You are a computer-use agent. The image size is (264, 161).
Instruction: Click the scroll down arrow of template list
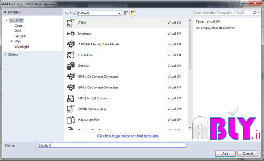click(190, 128)
